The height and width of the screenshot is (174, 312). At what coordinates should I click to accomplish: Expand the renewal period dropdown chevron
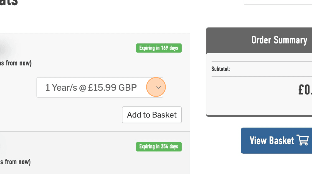(159, 88)
